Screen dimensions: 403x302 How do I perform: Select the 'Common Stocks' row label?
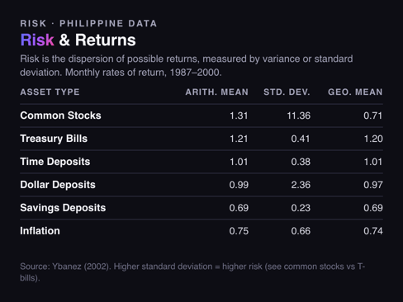point(60,116)
